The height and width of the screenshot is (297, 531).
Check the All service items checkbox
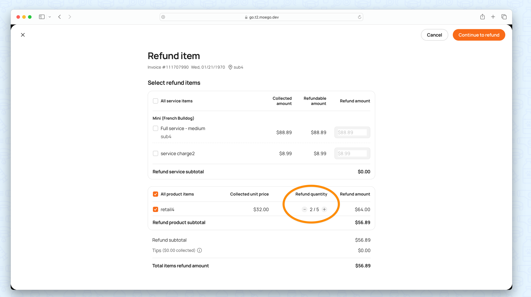156,101
